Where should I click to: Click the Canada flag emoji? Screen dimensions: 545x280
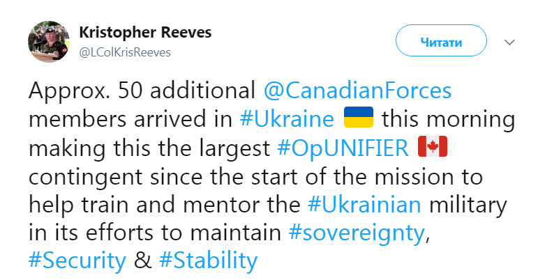tap(432, 148)
